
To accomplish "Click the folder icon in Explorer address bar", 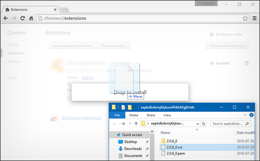I will 143,124.
